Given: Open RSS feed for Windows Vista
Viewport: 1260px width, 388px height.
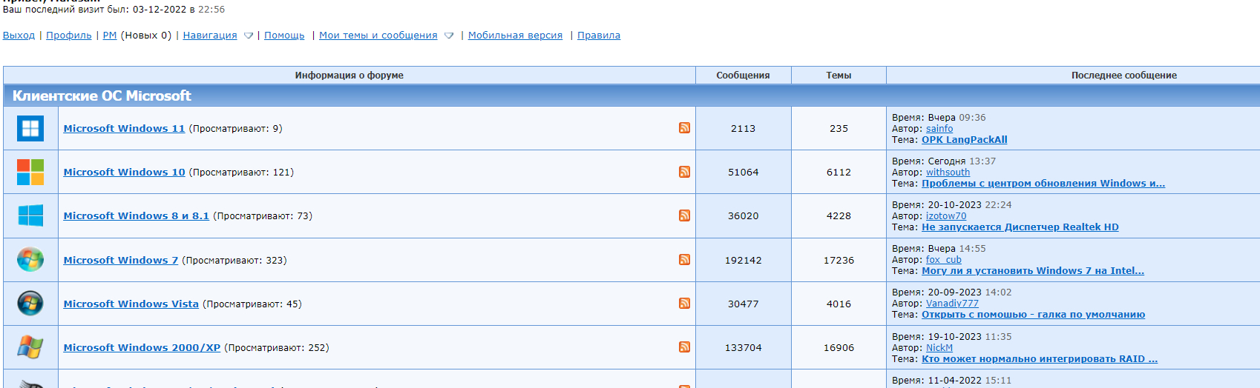Looking at the screenshot, I should (x=684, y=303).
